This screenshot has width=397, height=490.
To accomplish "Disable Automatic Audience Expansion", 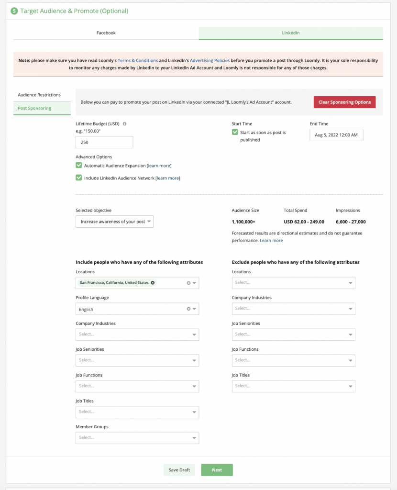I will click(79, 165).
